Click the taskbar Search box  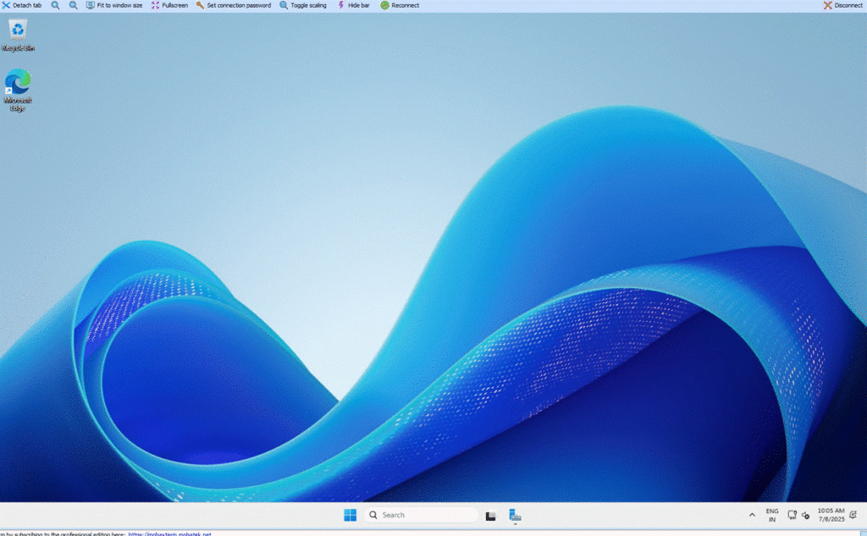422,515
